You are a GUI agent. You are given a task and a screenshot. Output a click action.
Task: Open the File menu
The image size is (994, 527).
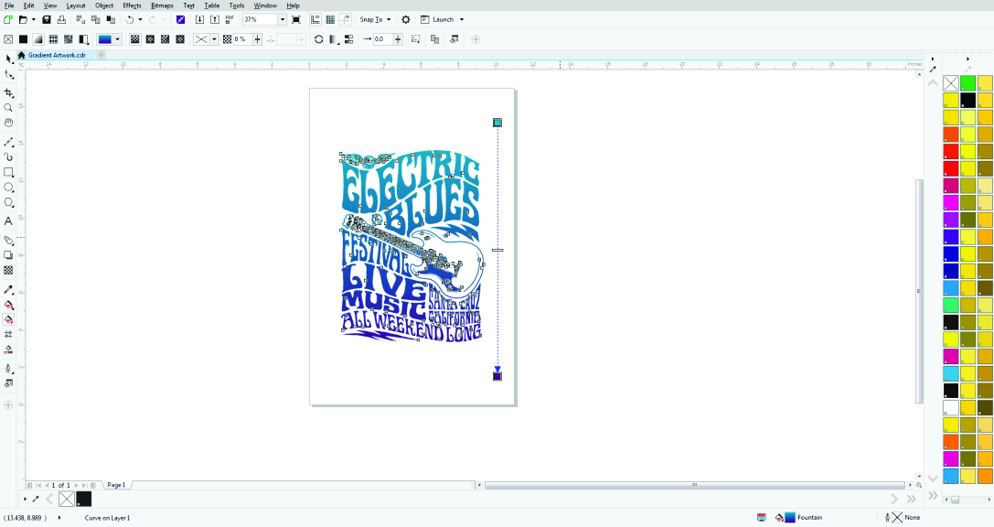click(9, 5)
